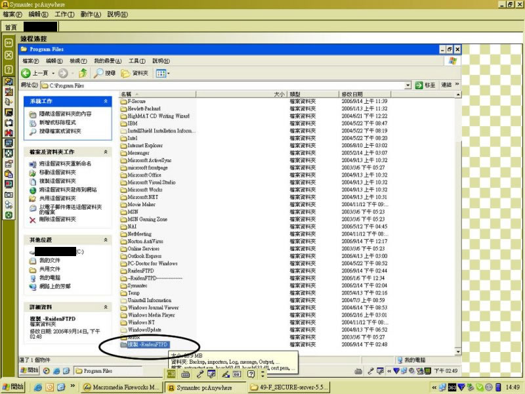The height and width of the screenshot is (394, 525).
Task: Click the folder icon of the Symantec row
Action: (123, 286)
